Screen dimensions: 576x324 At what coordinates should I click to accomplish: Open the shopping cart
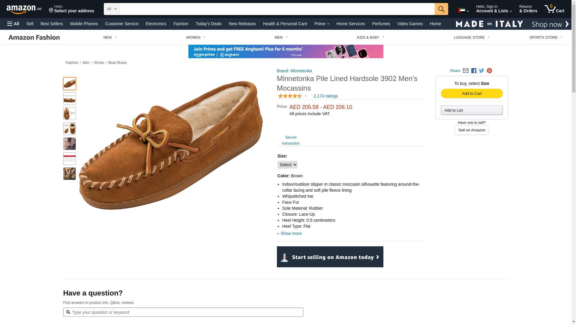coord(554,9)
